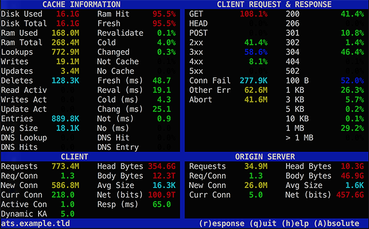This screenshot has height=229, width=369.
Task: Select the DNS Entry label
Action: coord(118,147)
